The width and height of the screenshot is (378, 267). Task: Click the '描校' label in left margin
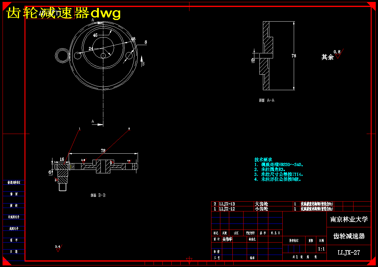[13, 206]
